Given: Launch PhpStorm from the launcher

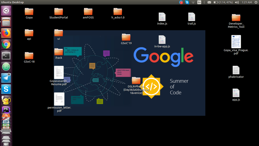Looking at the screenshot, I should 6,110.
